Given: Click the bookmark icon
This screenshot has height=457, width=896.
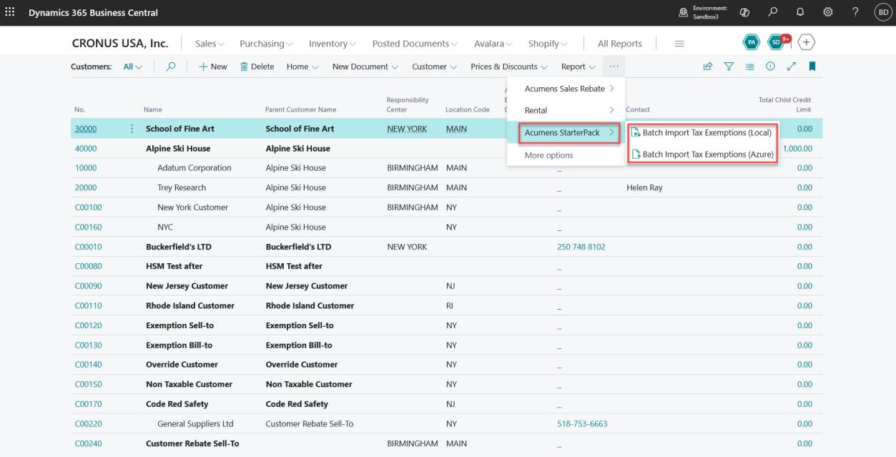Looking at the screenshot, I should tap(812, 67).
